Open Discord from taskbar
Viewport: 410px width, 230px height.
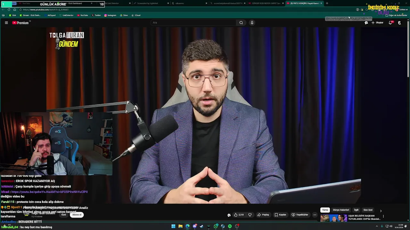(194, 226)
